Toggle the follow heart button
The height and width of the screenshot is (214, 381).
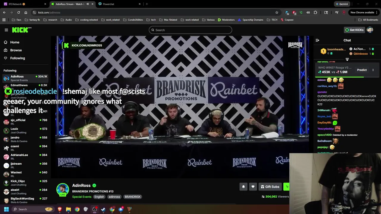(253, 187)
